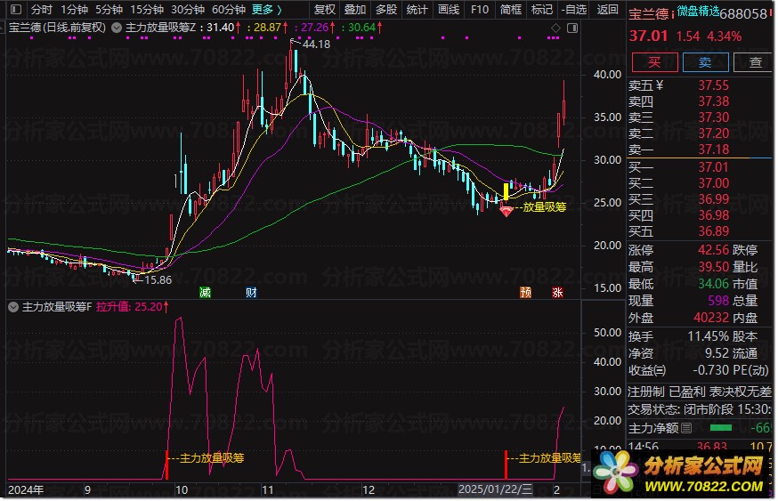This screenshot has height=501, width=778.
Task: Click the 查 query button
Action: click(x=755, y=62)
